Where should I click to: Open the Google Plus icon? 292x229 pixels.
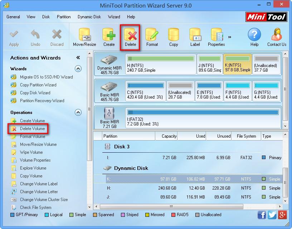click(x=282, y=215)
